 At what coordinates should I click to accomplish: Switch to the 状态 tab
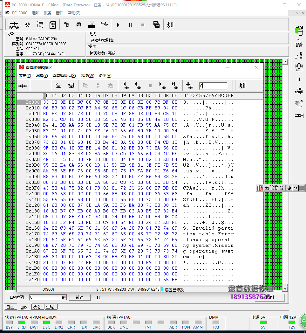tap(37, 307)
